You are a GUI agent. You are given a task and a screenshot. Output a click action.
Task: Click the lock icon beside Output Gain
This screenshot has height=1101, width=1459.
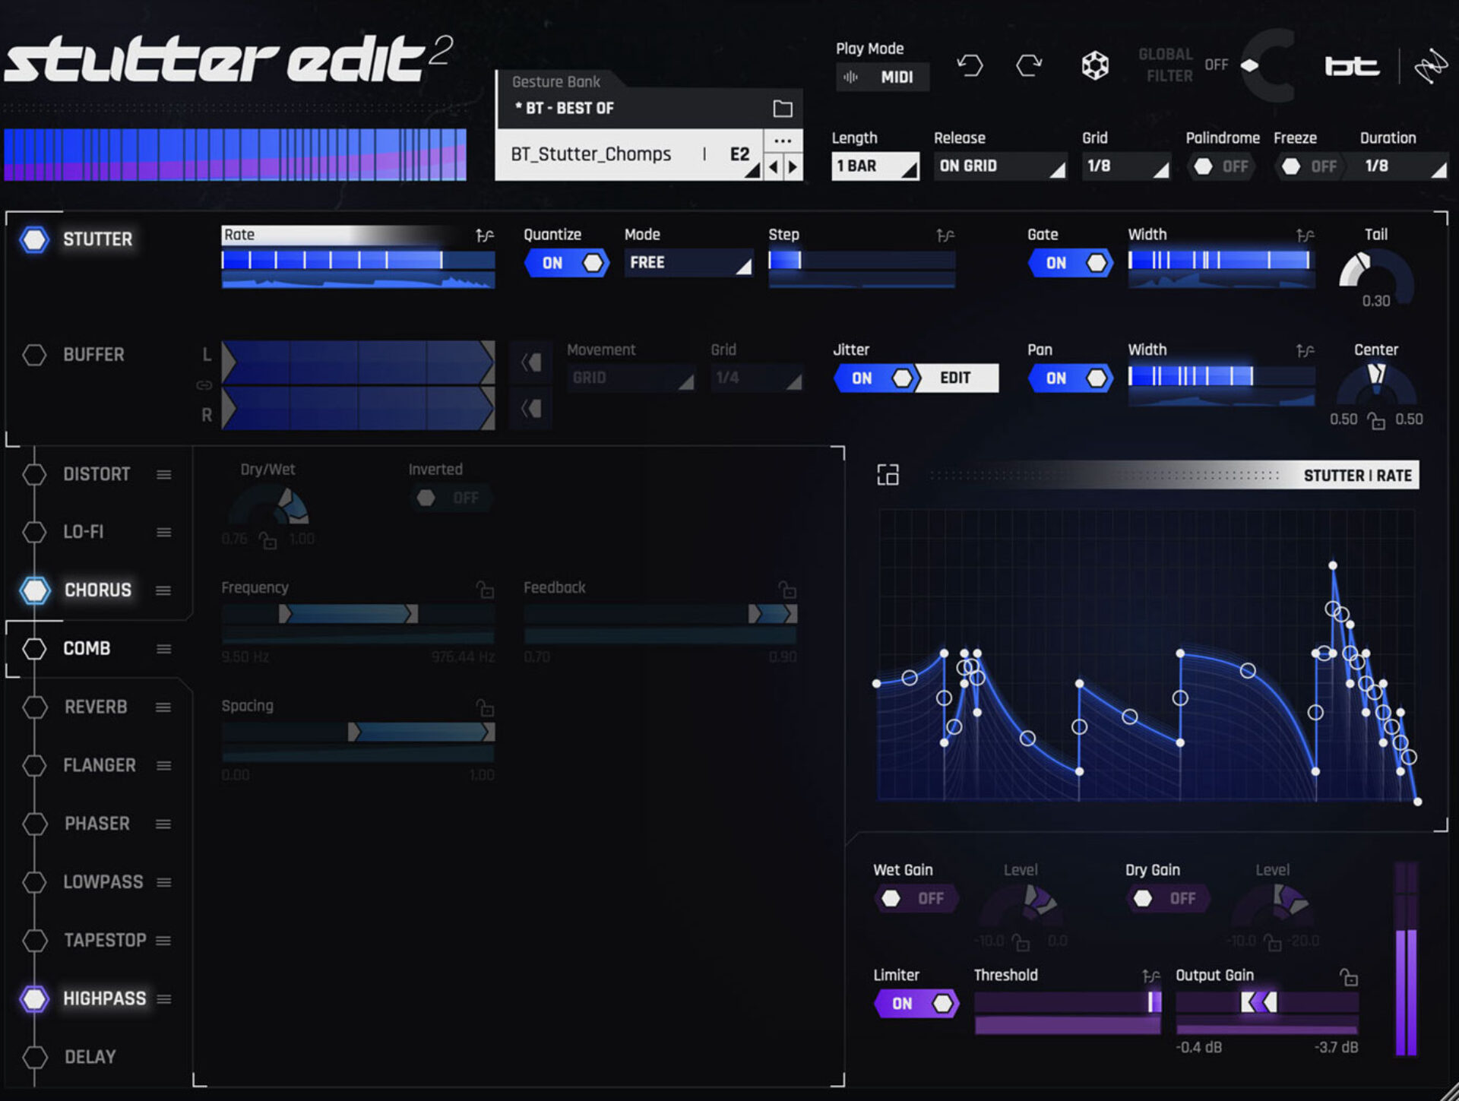coord(1349,976)
